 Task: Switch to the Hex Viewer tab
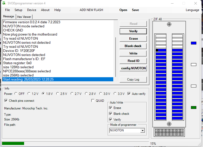pyautogui.click(x=24, y=17)
